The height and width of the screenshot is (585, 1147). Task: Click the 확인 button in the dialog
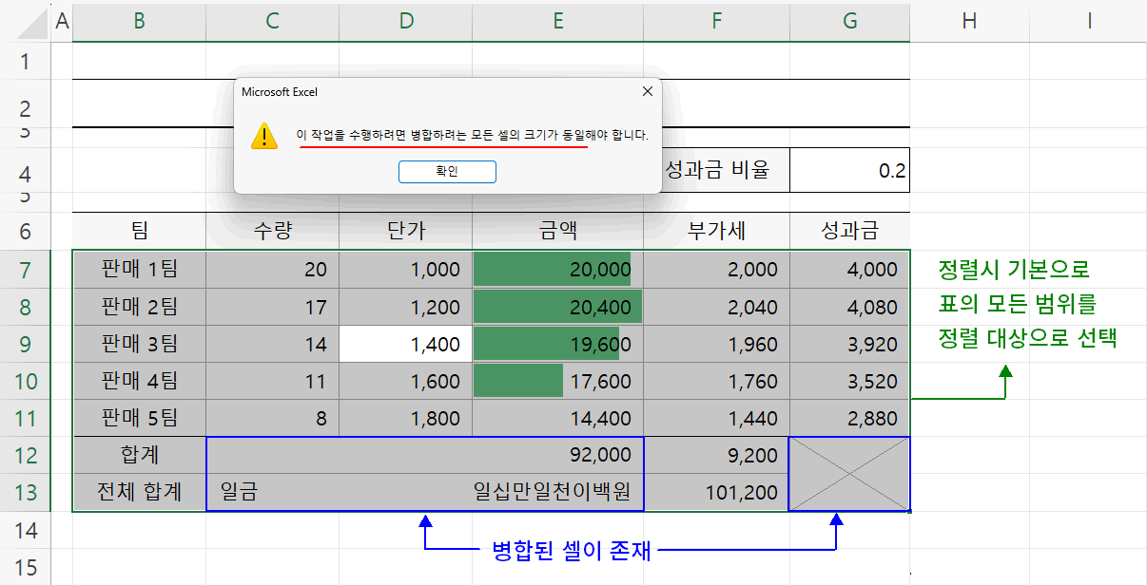447,171
